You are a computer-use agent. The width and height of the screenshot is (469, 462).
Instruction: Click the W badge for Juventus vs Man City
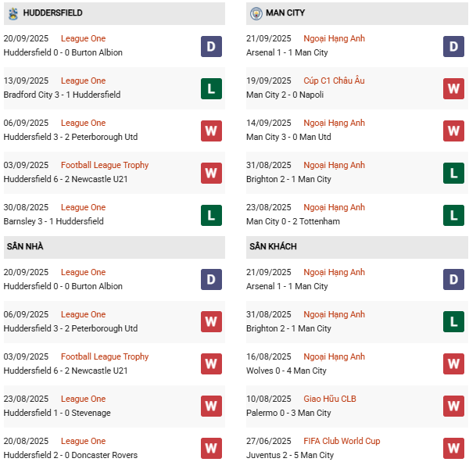[453, 449]
